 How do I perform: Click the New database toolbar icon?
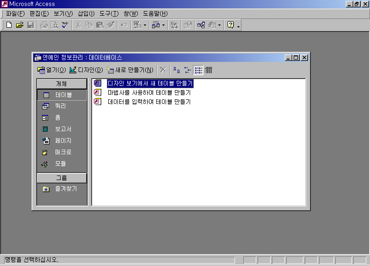9,25
